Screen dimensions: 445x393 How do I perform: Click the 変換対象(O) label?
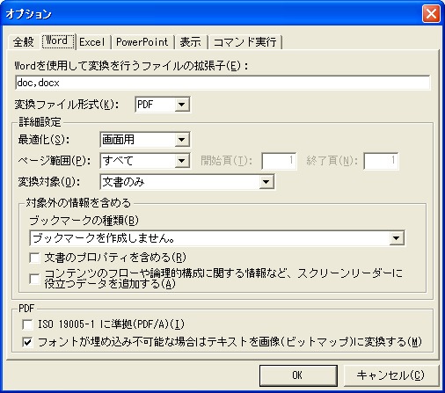tap(49, 182)
